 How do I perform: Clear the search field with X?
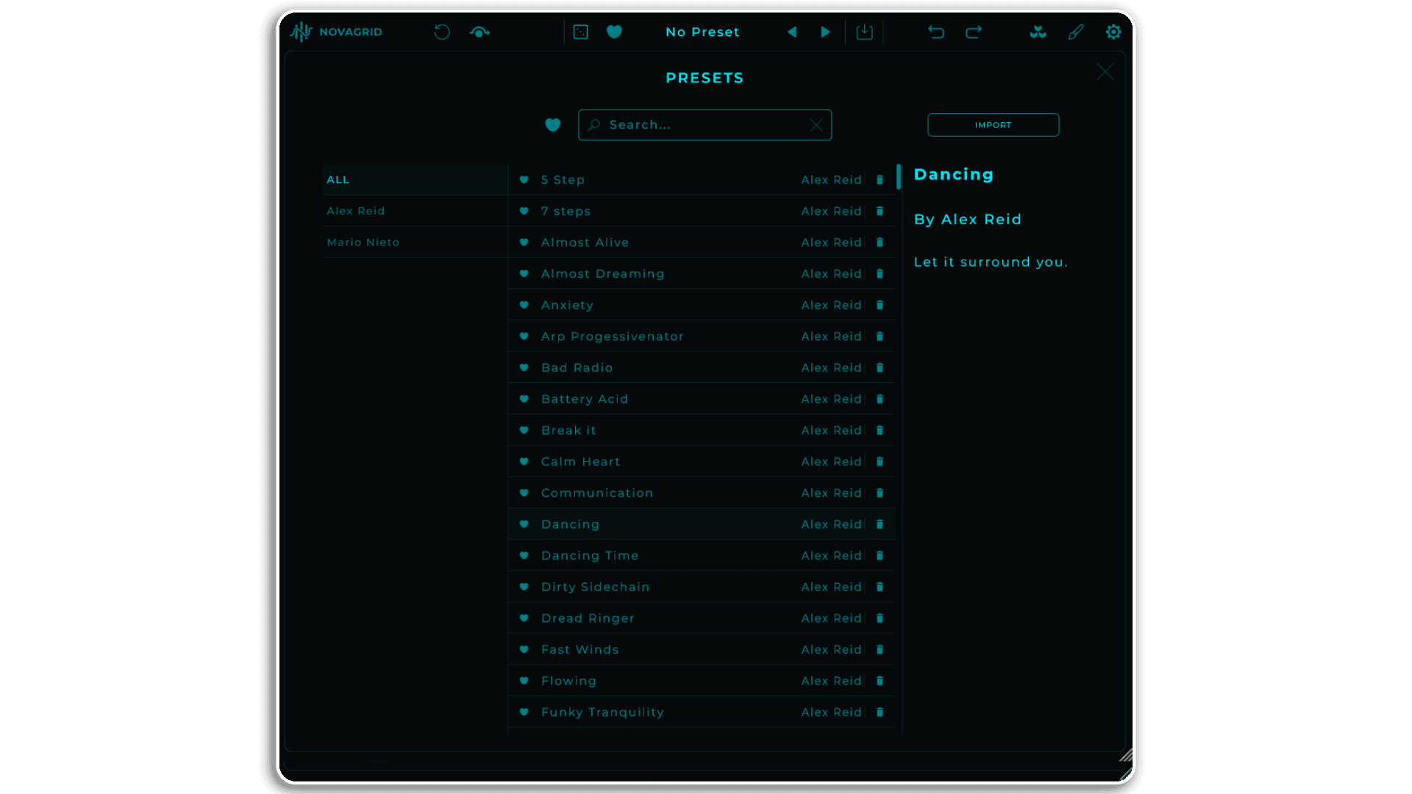816,125
